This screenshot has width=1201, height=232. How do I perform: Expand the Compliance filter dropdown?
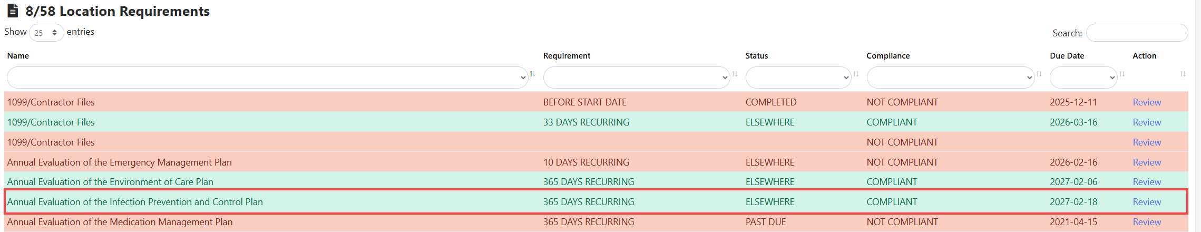pos(950,78)
